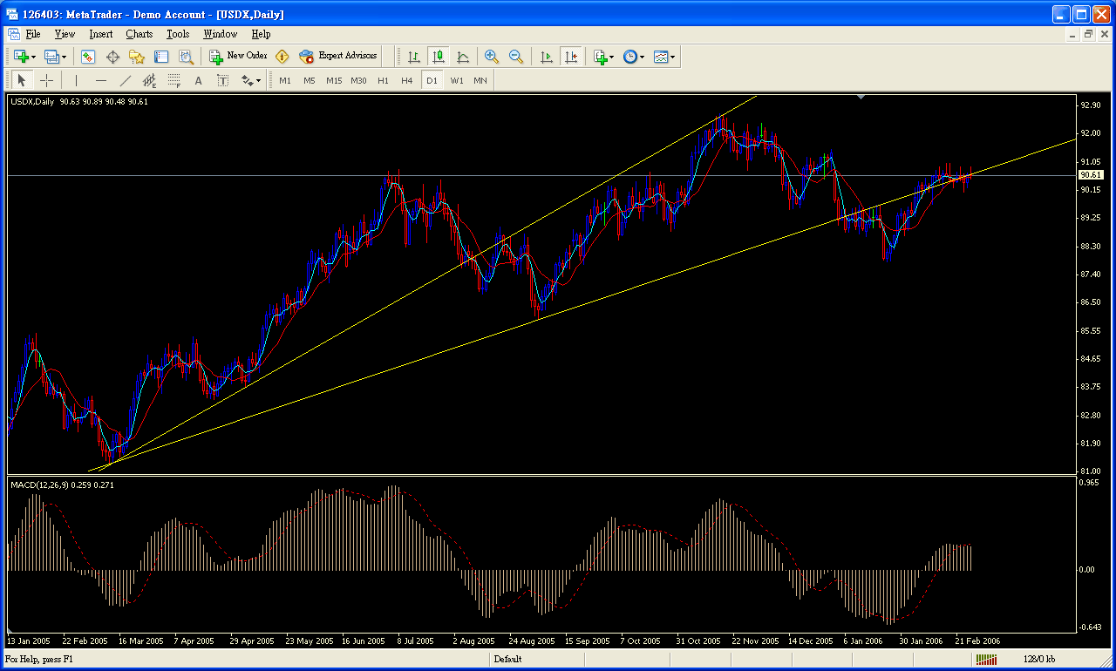Open the View menu
The height and width of the screenshot is (671, 1116).
pos(65,34)
